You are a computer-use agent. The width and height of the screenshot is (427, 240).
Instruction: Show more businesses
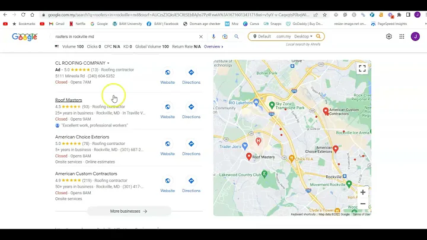coord(129,211)
